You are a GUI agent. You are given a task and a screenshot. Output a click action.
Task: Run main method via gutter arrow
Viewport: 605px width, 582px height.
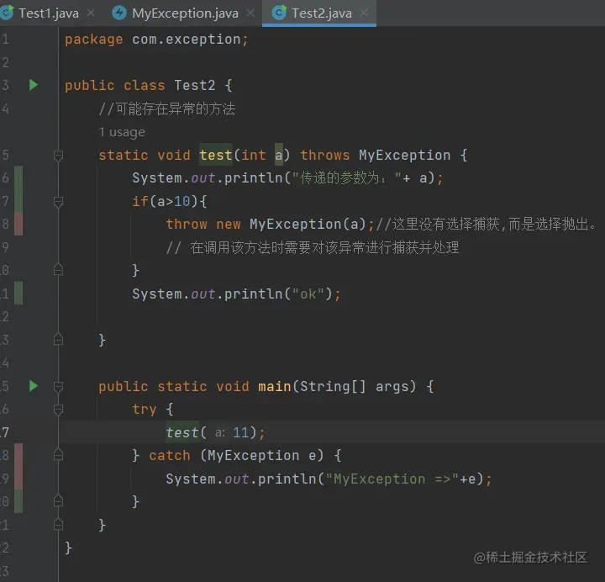[x=34, y=386]
